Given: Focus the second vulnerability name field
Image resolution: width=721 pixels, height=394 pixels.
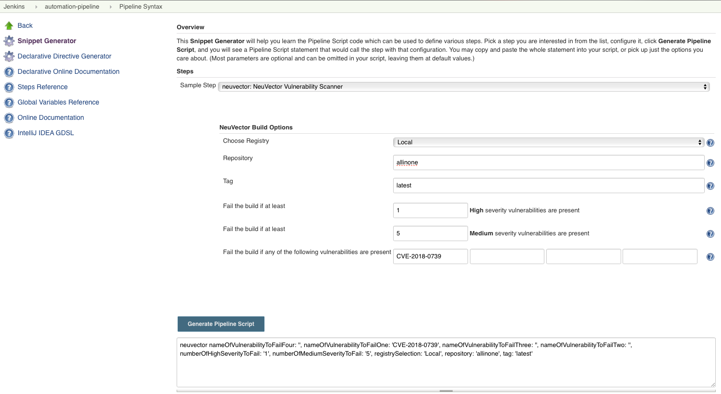Looking at the screenshot, I should click(507, 256).
